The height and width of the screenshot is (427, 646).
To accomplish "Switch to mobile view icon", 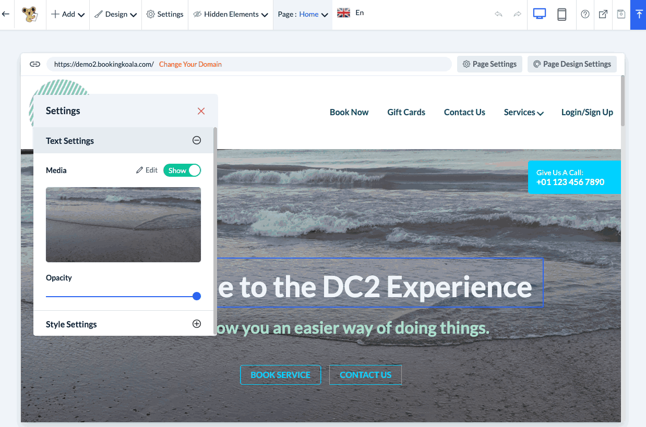I will pyautogui.click(x=562, y=15).
